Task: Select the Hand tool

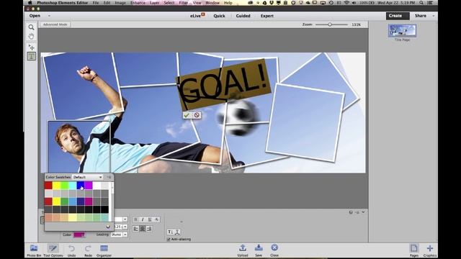Action: [31, 37]
